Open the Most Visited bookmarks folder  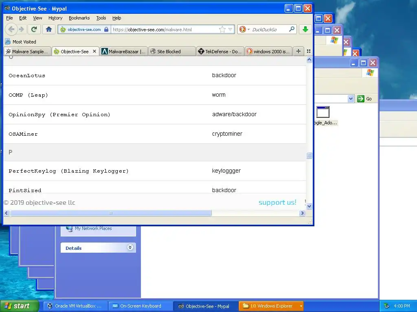20,42
